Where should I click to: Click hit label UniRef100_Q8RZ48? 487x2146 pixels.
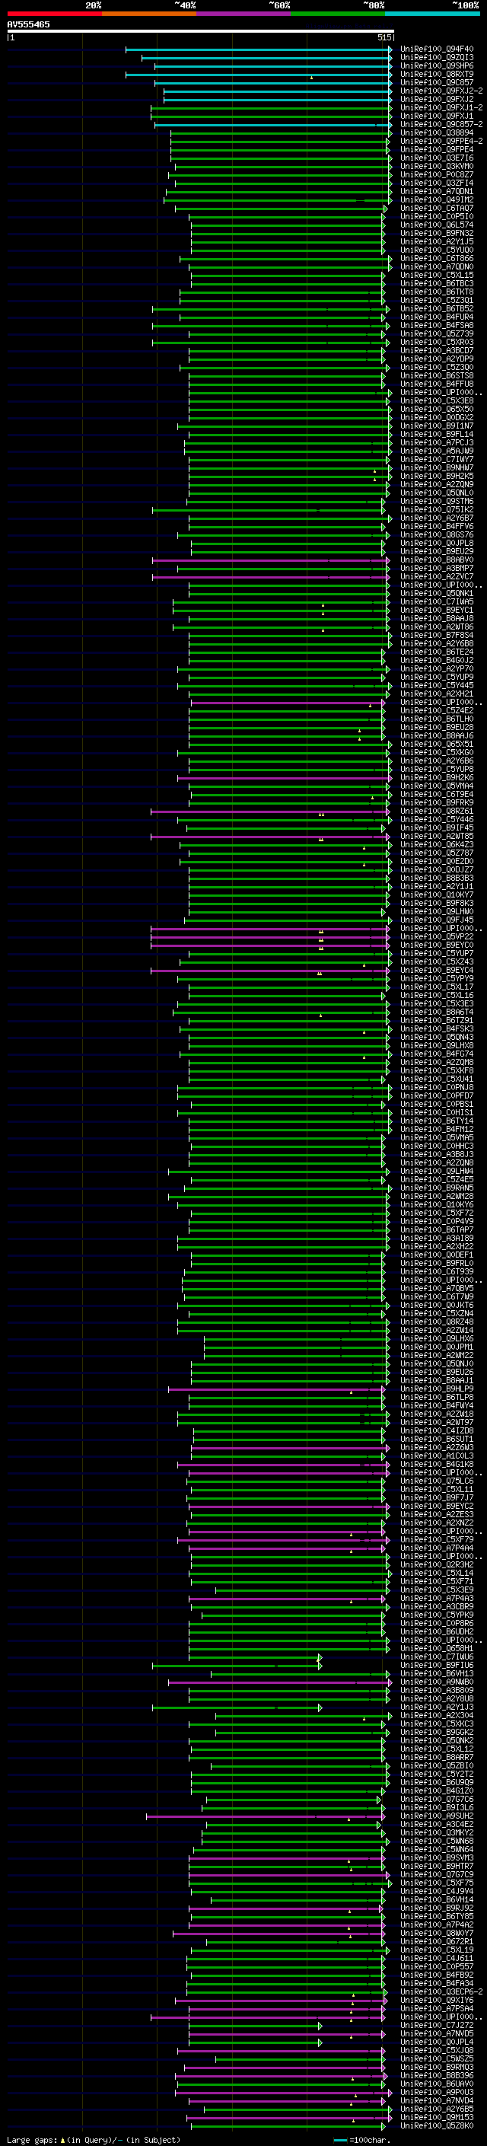click(437, 1322)
